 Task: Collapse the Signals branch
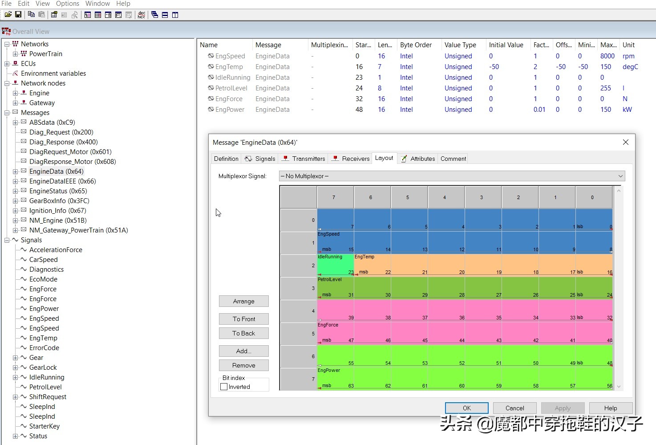(x=7, y=240)
